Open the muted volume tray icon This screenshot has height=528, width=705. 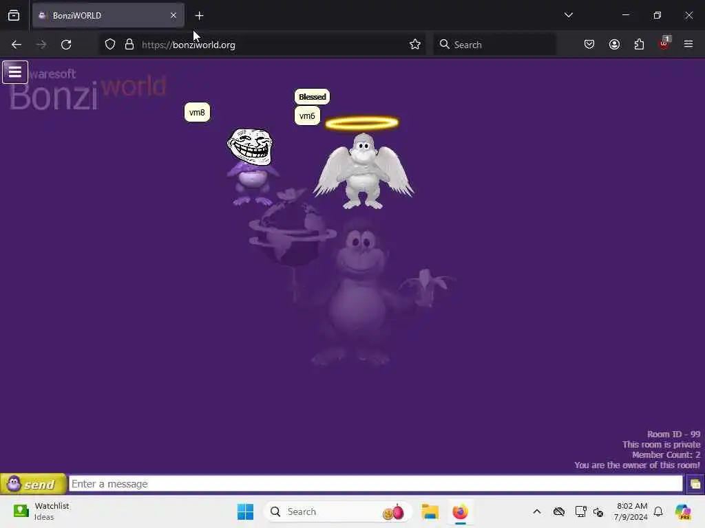coord(598,511)
